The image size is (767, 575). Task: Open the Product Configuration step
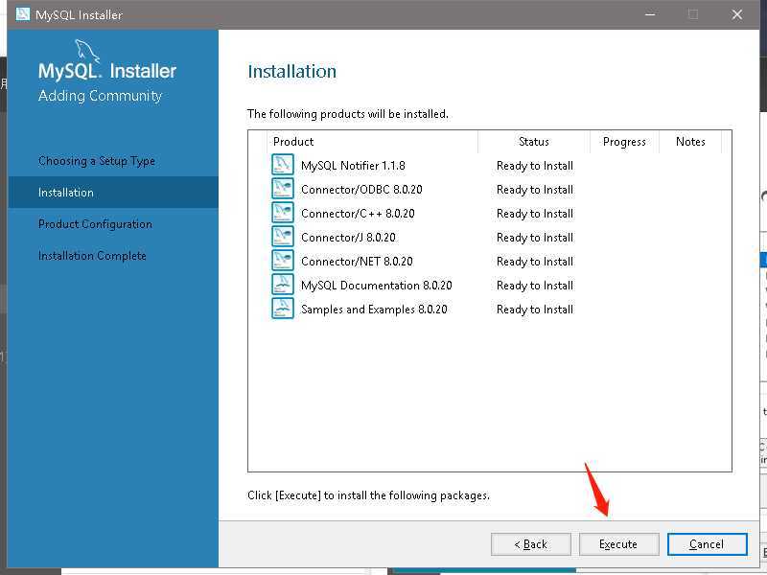95,224
